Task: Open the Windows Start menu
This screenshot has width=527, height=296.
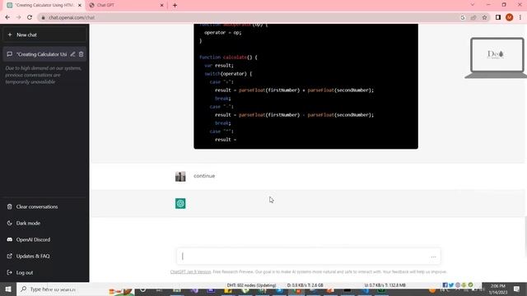Action: tap(8, 289)
